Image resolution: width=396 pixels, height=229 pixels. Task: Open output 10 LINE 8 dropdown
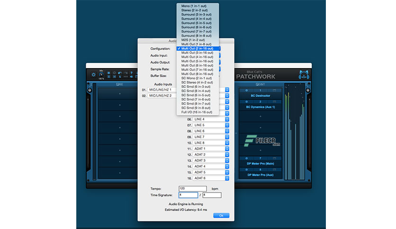(211, 143)
